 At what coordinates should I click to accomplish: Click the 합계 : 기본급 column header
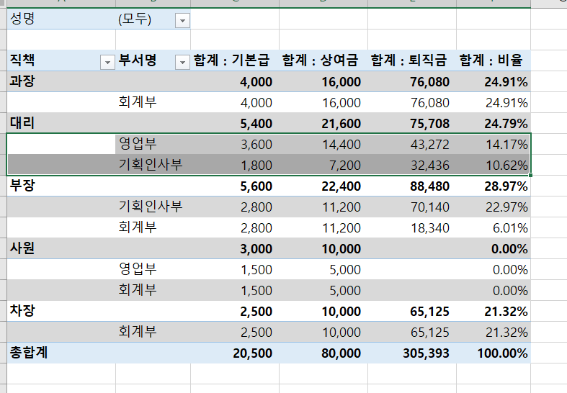pyautogui.click(x=233, y=61)
